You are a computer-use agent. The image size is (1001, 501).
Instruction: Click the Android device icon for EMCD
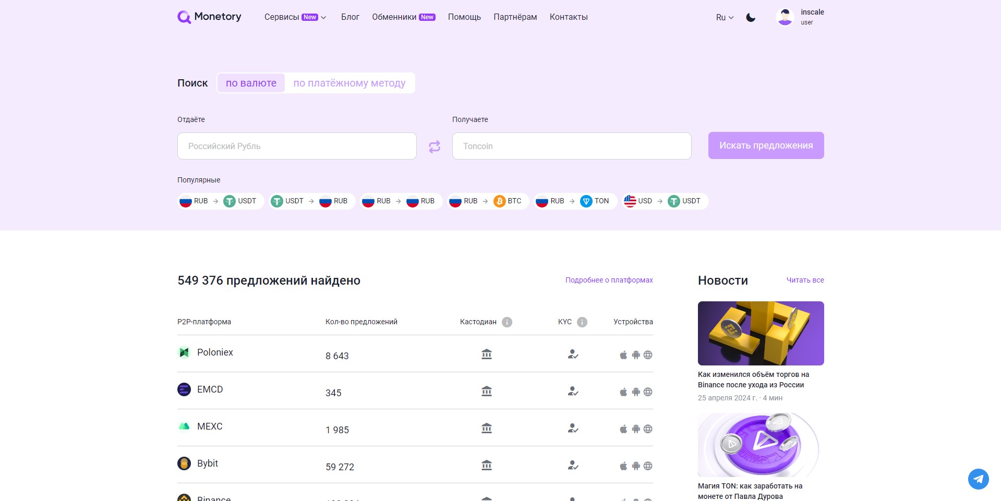tap(636, 392)
